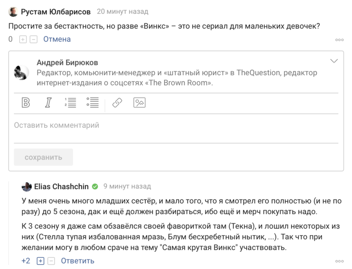Toggle italic formatting in comment editor
The width and height of the screenshot is (352, 269).
pos(48,103)
